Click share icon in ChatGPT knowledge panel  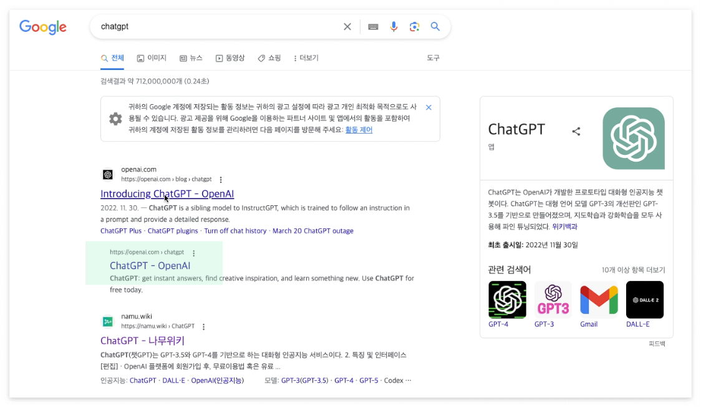576,132
